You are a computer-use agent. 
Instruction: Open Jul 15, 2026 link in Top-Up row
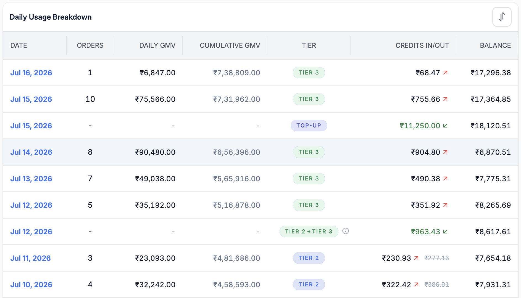(31, 126)
